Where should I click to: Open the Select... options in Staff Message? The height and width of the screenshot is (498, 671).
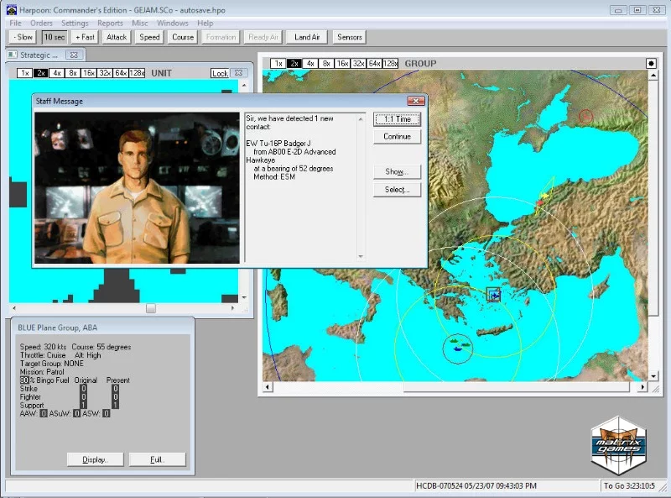point(397,190)
